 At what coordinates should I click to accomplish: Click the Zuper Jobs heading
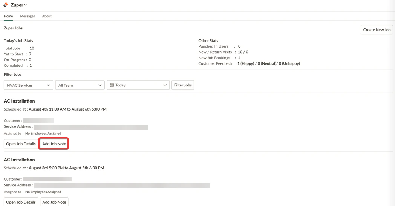(x=13, y=28)
